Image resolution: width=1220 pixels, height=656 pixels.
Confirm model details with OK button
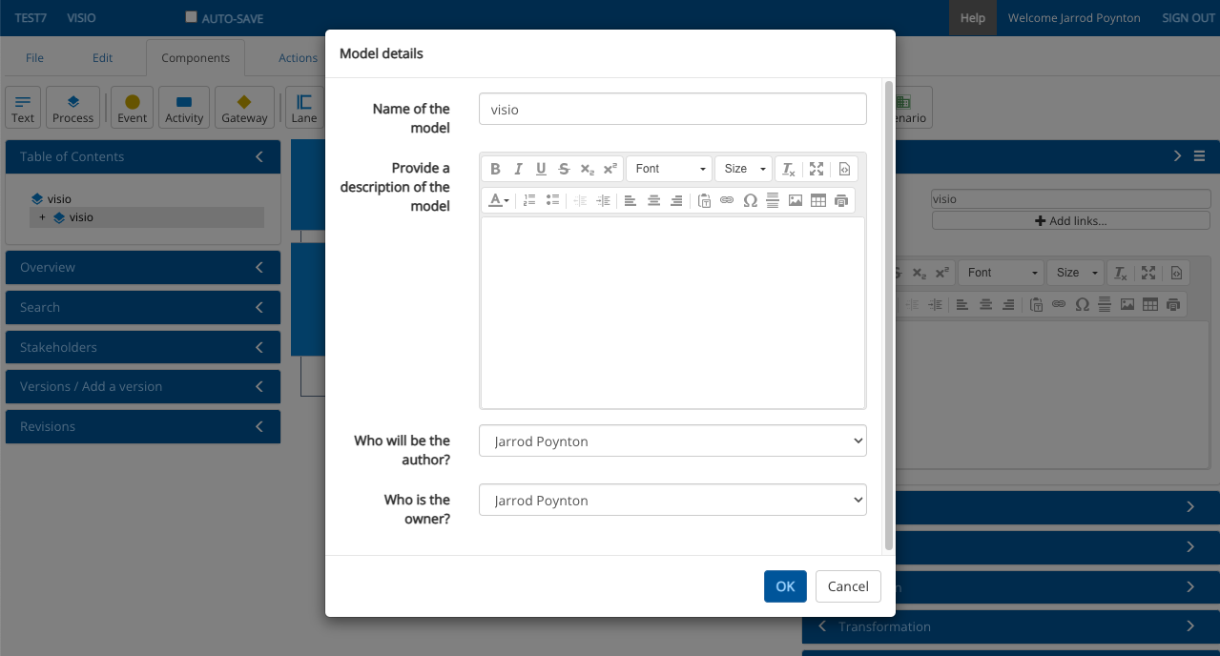tap(785, 586)
